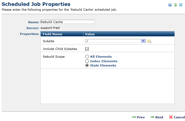Screen dimensions: 185x121
Task: Expand the Subsite dropdown arrow
Action: pos(143,41)
